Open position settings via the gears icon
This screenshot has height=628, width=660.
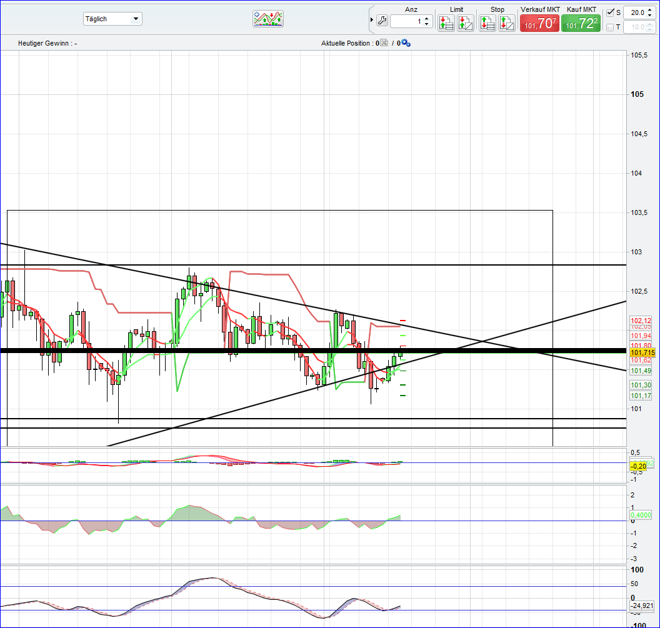click(x=405, y=43)
